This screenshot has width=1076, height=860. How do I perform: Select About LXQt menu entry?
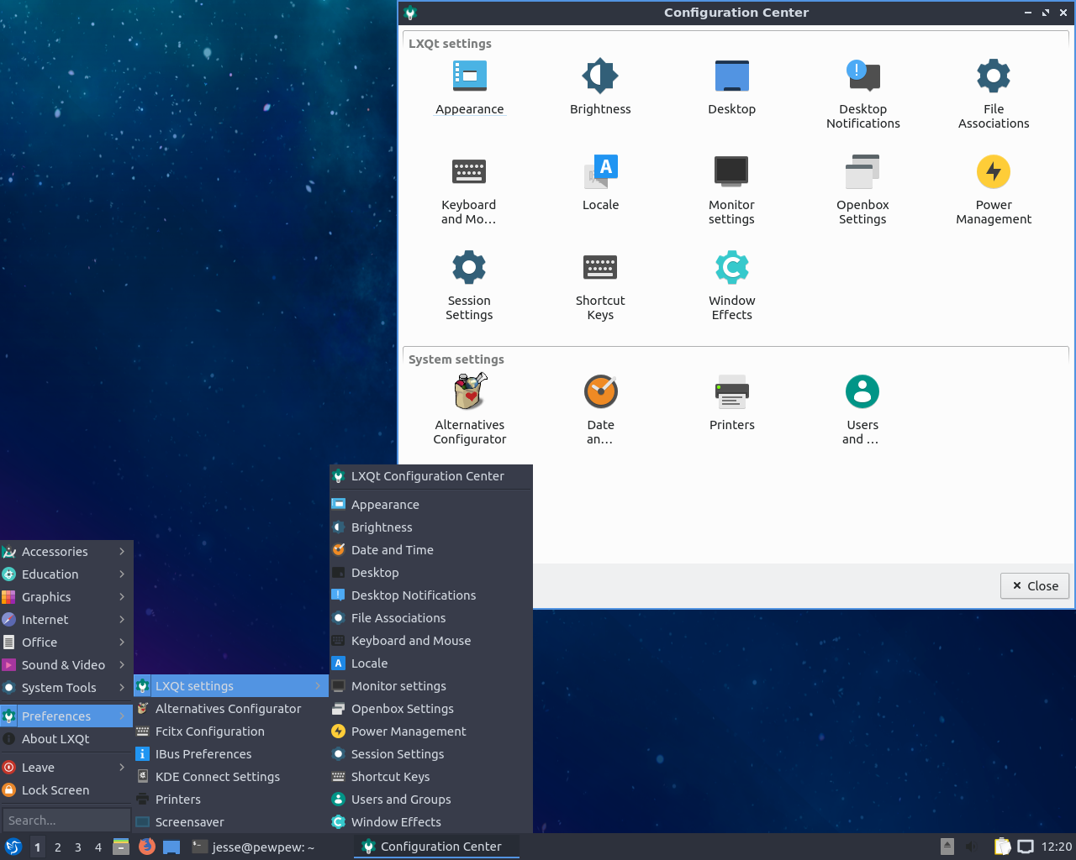[x=66, y=739]
